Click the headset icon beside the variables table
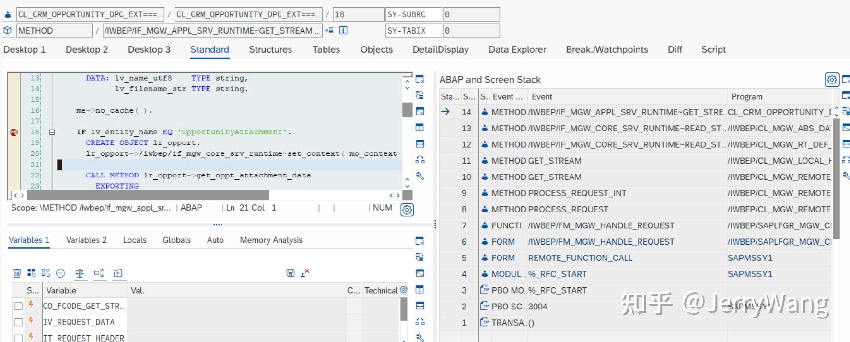 (x=420, y=322)
